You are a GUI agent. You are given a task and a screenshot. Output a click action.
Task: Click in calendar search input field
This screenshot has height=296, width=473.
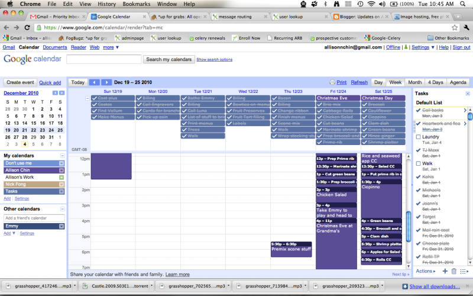coord(104,59)
